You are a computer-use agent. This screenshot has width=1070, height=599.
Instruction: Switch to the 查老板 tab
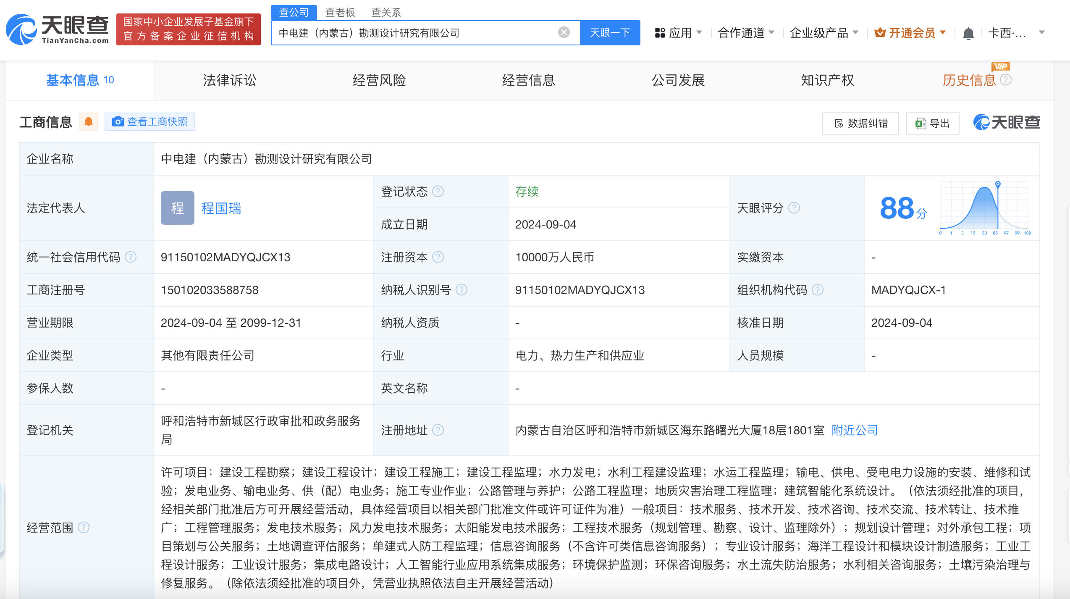coord(339,12)
